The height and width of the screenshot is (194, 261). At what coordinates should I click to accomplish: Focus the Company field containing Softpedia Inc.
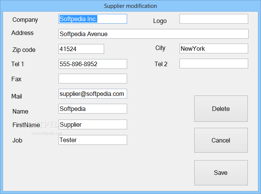[x=93, y=19]
